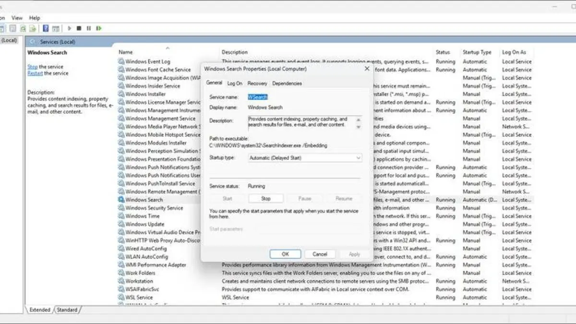The width and height of the screenshot is (576, 324).
Task: Click the Export List toolbar icon
Action: click(x=32, y=28)
